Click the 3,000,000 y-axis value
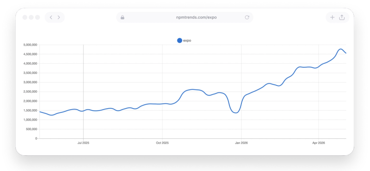Screen dimensions: 370x171 coord(30,83)
